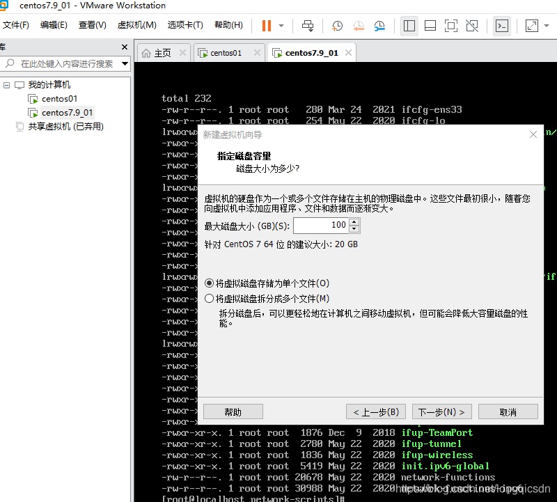Click the stretch guest display icon

pos(532,26)
